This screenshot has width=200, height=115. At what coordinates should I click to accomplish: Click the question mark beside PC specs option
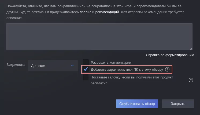pyautogui.click(x=167, y=69)
